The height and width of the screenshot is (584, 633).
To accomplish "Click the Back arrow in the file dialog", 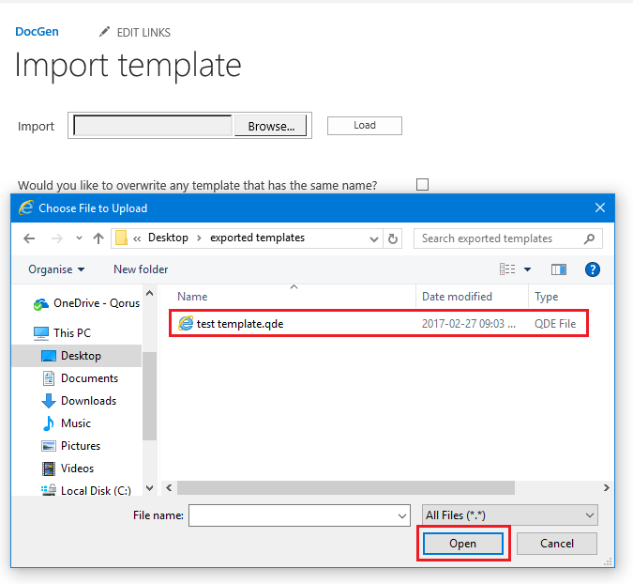I will (29, 238).
